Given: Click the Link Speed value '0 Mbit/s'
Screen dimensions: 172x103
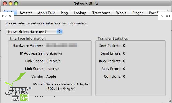Looking at the screenshot, I should pyautogui.click(x=53, y=61).
